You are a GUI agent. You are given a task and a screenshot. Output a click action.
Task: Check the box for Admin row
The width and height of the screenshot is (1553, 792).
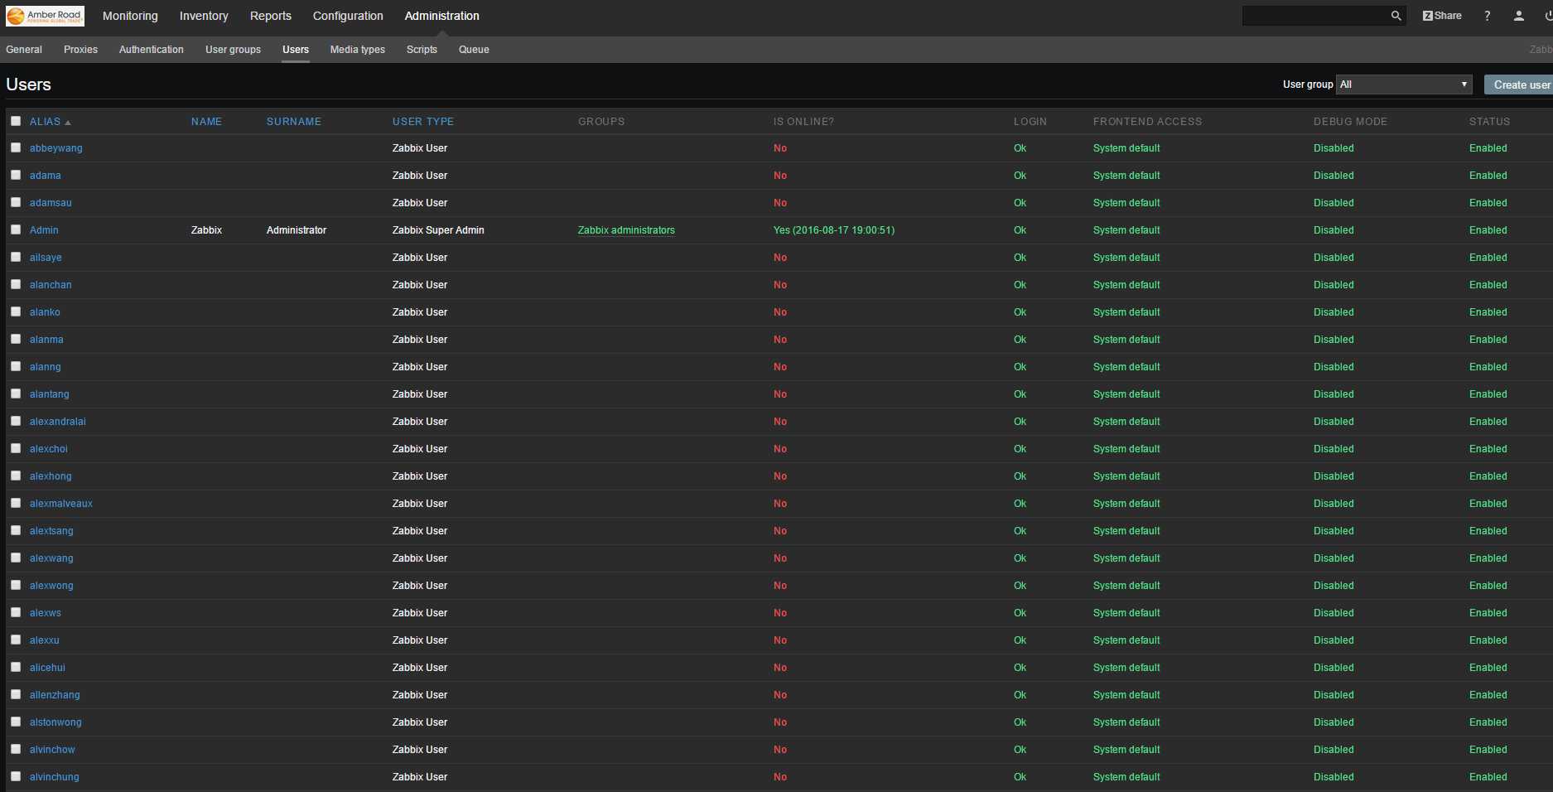16,229
